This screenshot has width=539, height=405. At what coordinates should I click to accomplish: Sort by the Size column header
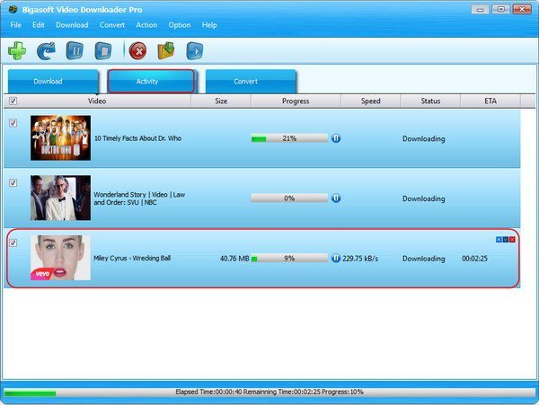[x=221, y=101]
